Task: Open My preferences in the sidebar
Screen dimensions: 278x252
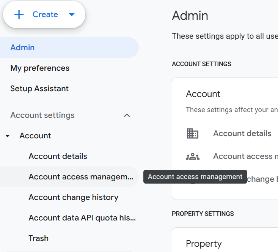Action: pos(40,68)
